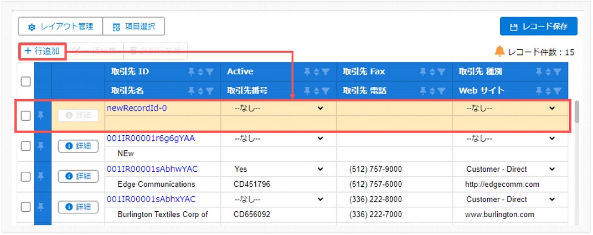Open レイアウト管理 layout management
This screenshot has width=593, height=235.
pos(60,27)
